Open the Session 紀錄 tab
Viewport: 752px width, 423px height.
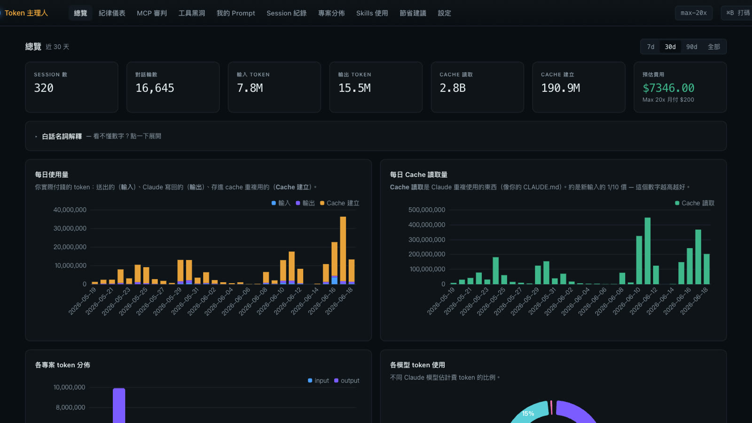pyautogui.click(x=287, y=13)
